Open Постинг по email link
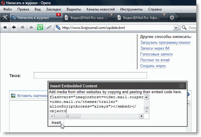Screen dimensions: 201x137 click(155, 60)
